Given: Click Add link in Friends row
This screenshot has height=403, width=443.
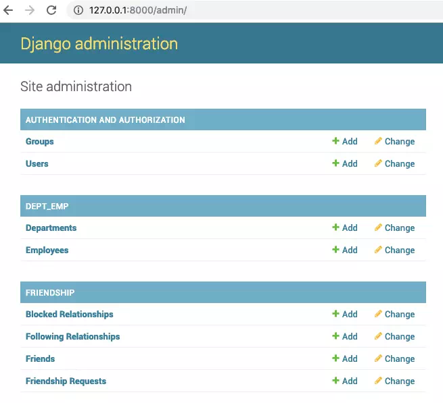Looking at the screenshot, I should click(350, 358).
